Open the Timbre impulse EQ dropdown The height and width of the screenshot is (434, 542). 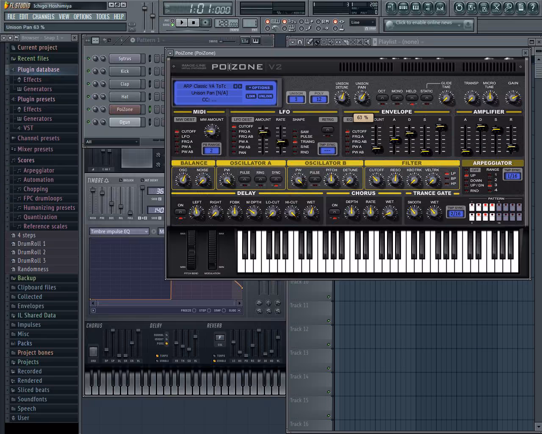point(119,231)
